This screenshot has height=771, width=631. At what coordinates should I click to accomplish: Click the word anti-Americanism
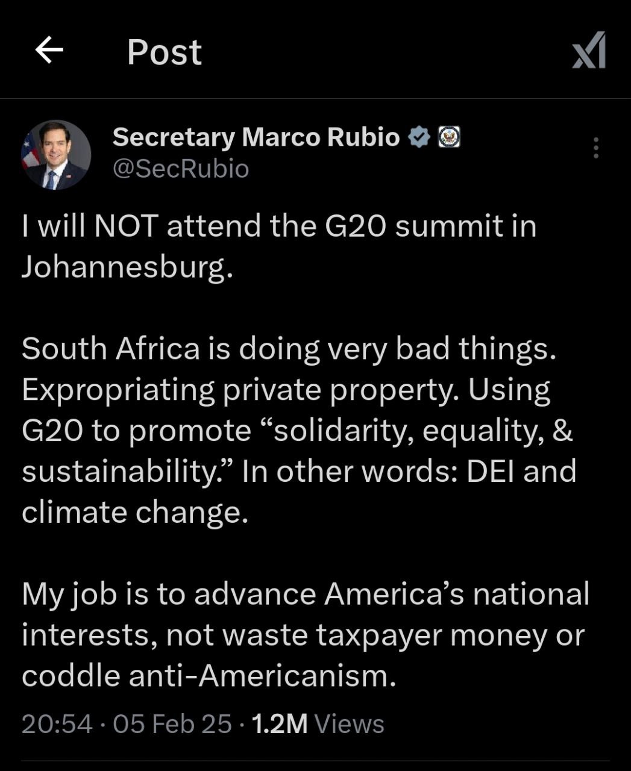(x=262, y=675)
